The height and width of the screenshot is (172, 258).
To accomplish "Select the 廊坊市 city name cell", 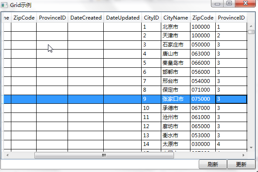I will coord(176,126).
